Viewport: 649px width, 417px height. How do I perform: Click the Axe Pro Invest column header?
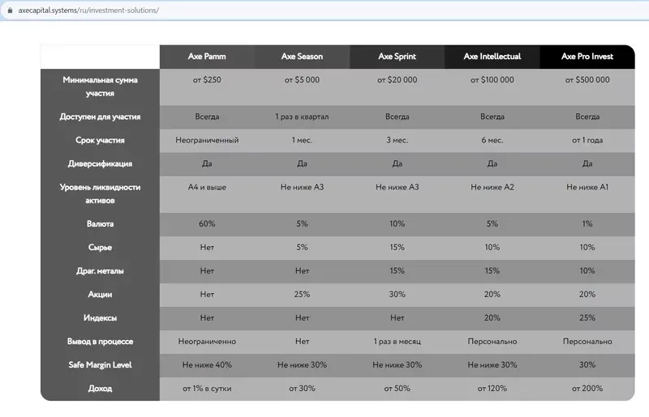click(x=587, y=57)
